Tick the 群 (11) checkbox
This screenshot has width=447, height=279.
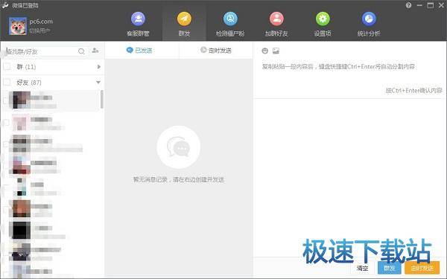pyautogui.click(x=7, y=67)
